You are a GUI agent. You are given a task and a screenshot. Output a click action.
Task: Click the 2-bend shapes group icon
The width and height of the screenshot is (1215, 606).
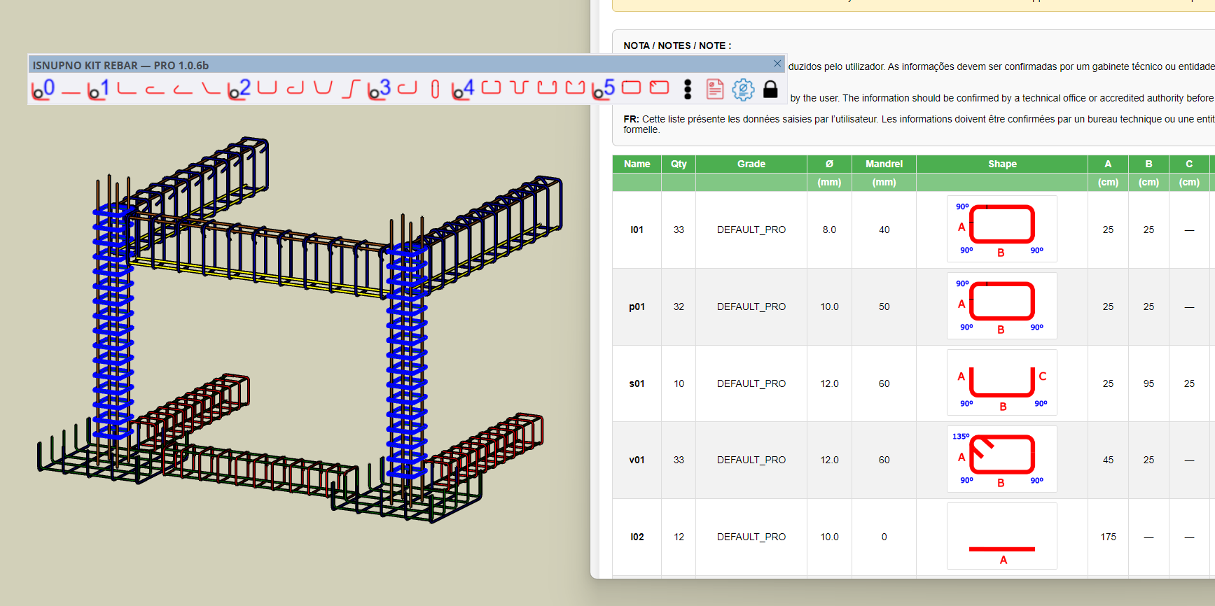[x=239, y=89]
